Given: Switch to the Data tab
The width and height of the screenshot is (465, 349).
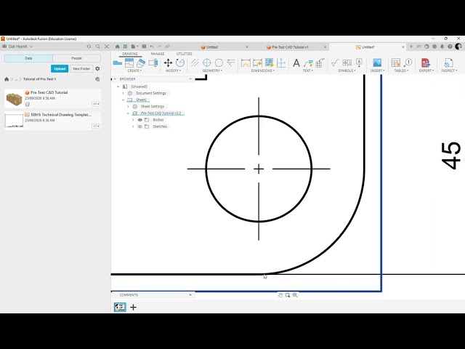Looking at the screenshot, I should click(28, 58).
